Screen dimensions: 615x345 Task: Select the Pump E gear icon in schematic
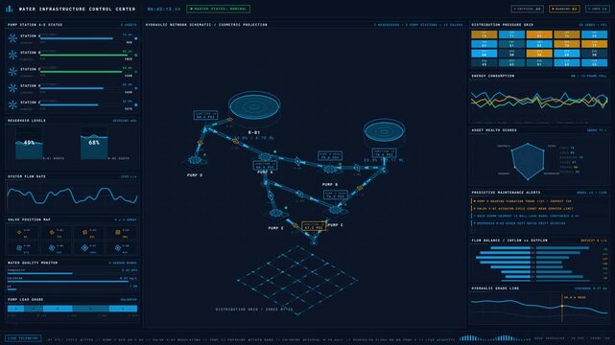(x=276, y=214)
